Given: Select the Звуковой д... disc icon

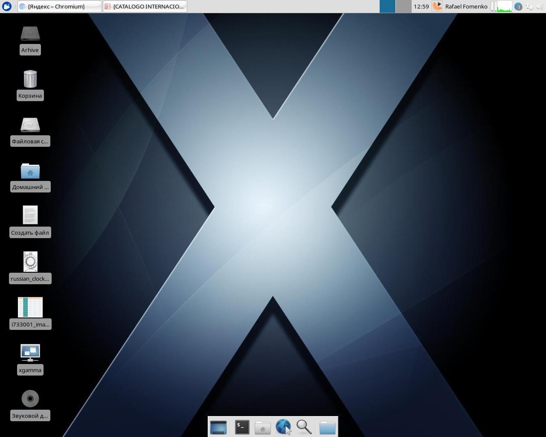Looking at the screenshot, I should click(30, 399).
